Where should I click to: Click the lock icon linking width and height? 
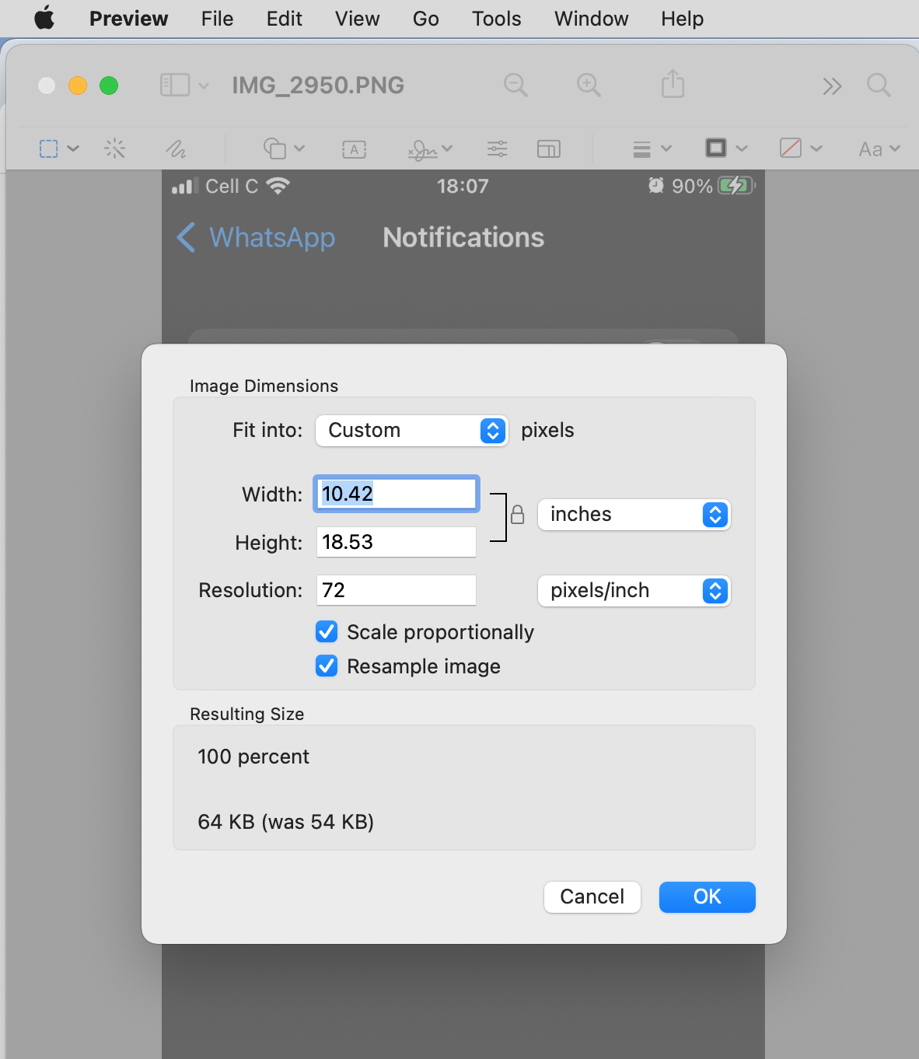tap(517, 516)
